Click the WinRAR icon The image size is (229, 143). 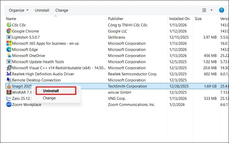click(9, 92)
